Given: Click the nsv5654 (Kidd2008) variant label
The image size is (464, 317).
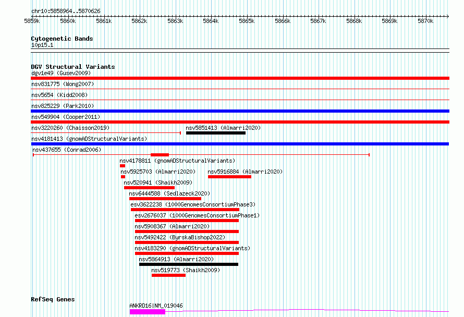Looking at the screenshot, I should 59,95.
